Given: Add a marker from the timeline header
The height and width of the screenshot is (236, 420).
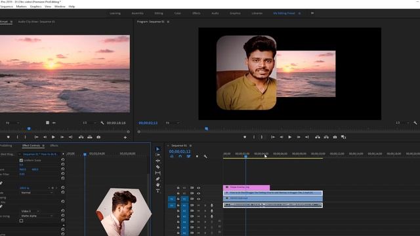Looking at the screenshot, I should (197, 157).
